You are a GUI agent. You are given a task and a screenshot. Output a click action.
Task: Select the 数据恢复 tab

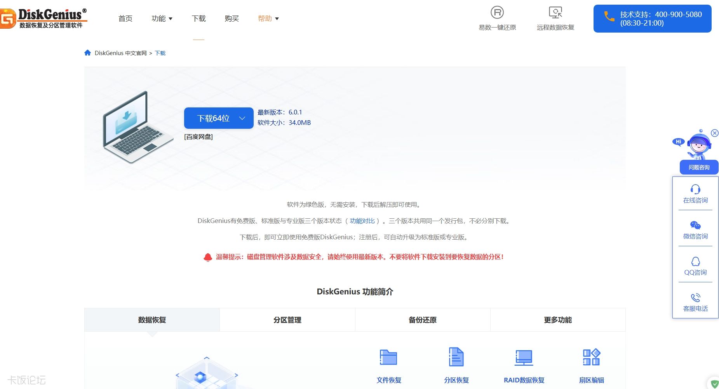point(152,320)
